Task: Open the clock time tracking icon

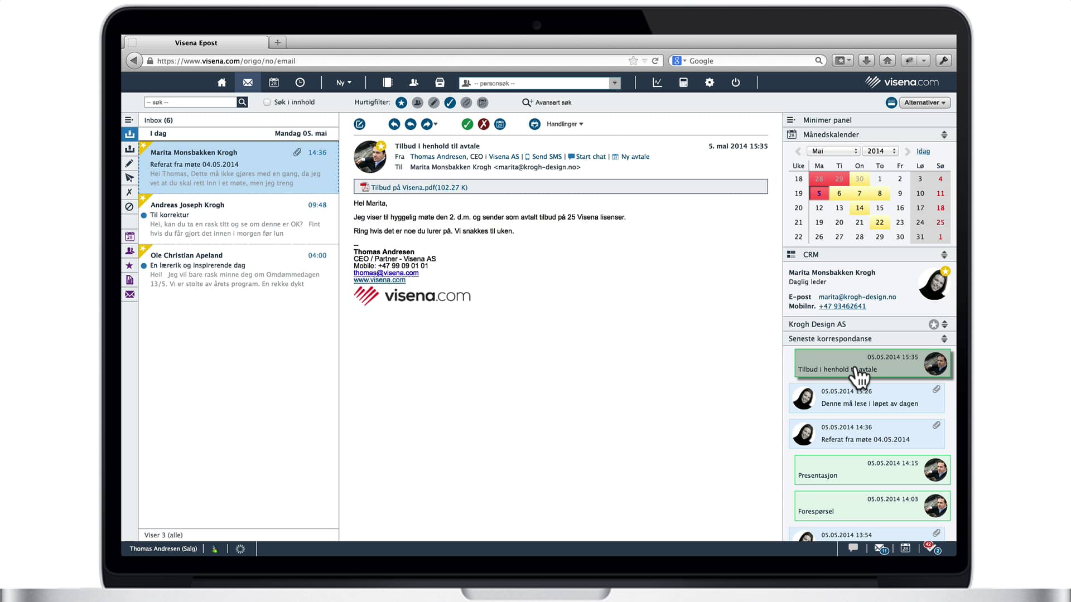Action: coord(300,82)
